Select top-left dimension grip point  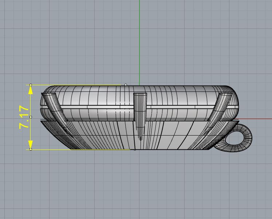pyautogui.click(x=31, y=85)
